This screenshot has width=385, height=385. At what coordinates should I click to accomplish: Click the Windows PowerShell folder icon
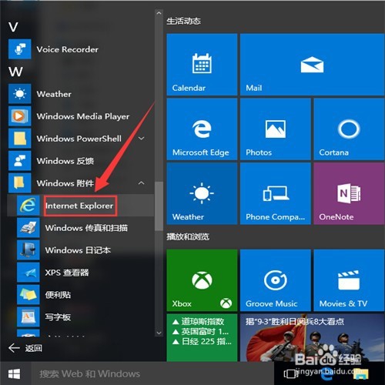pyautogui.click(x=20, y=139)
